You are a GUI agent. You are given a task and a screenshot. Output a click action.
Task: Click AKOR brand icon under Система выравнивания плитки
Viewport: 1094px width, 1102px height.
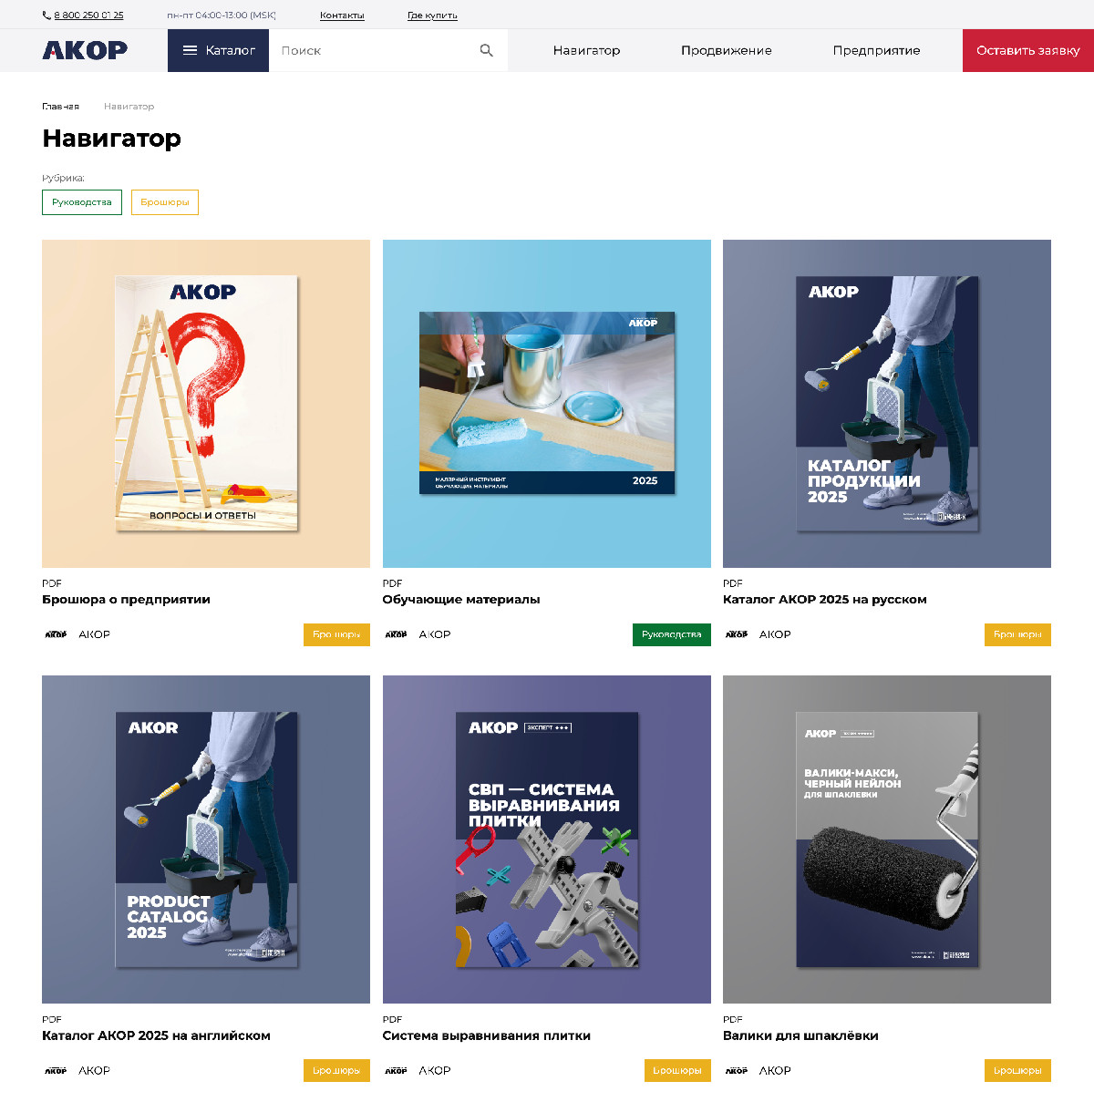396,1070
